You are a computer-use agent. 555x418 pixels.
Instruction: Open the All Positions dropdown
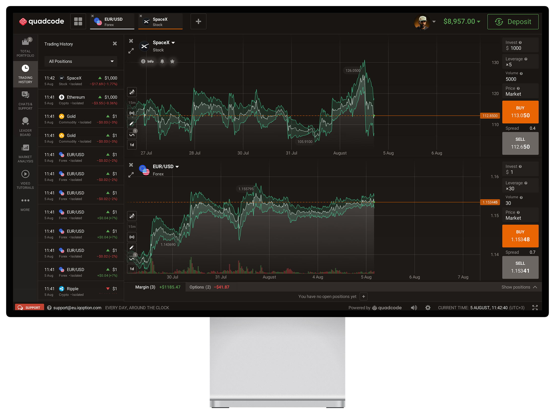[81, 61]
